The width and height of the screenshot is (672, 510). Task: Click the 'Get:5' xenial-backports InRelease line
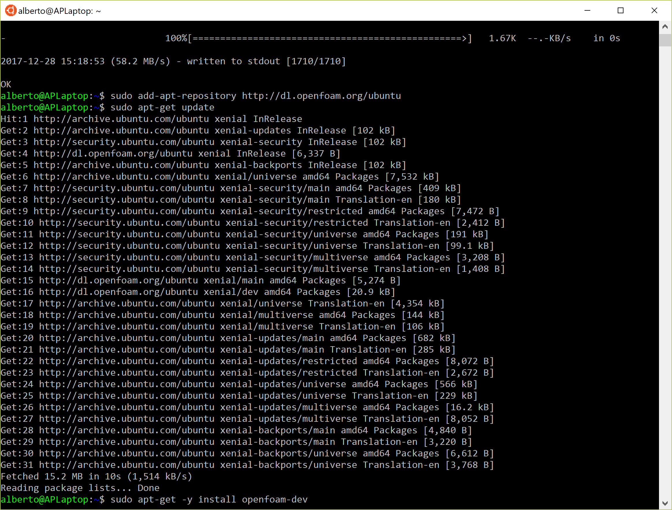point(203,165)
